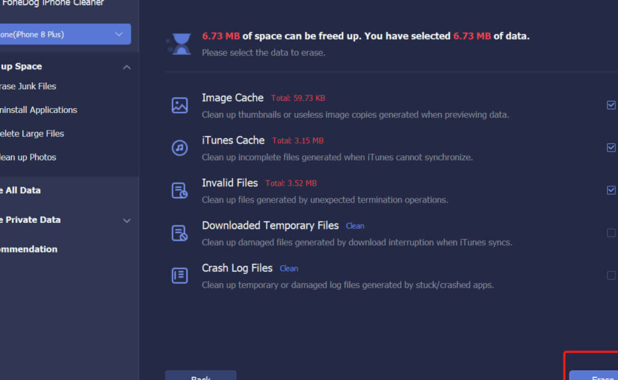The height and width of the screenshot is (380, 618).
Task: Tick the Downloaded Temporary Files checkbox
Action: coord(611,233)
